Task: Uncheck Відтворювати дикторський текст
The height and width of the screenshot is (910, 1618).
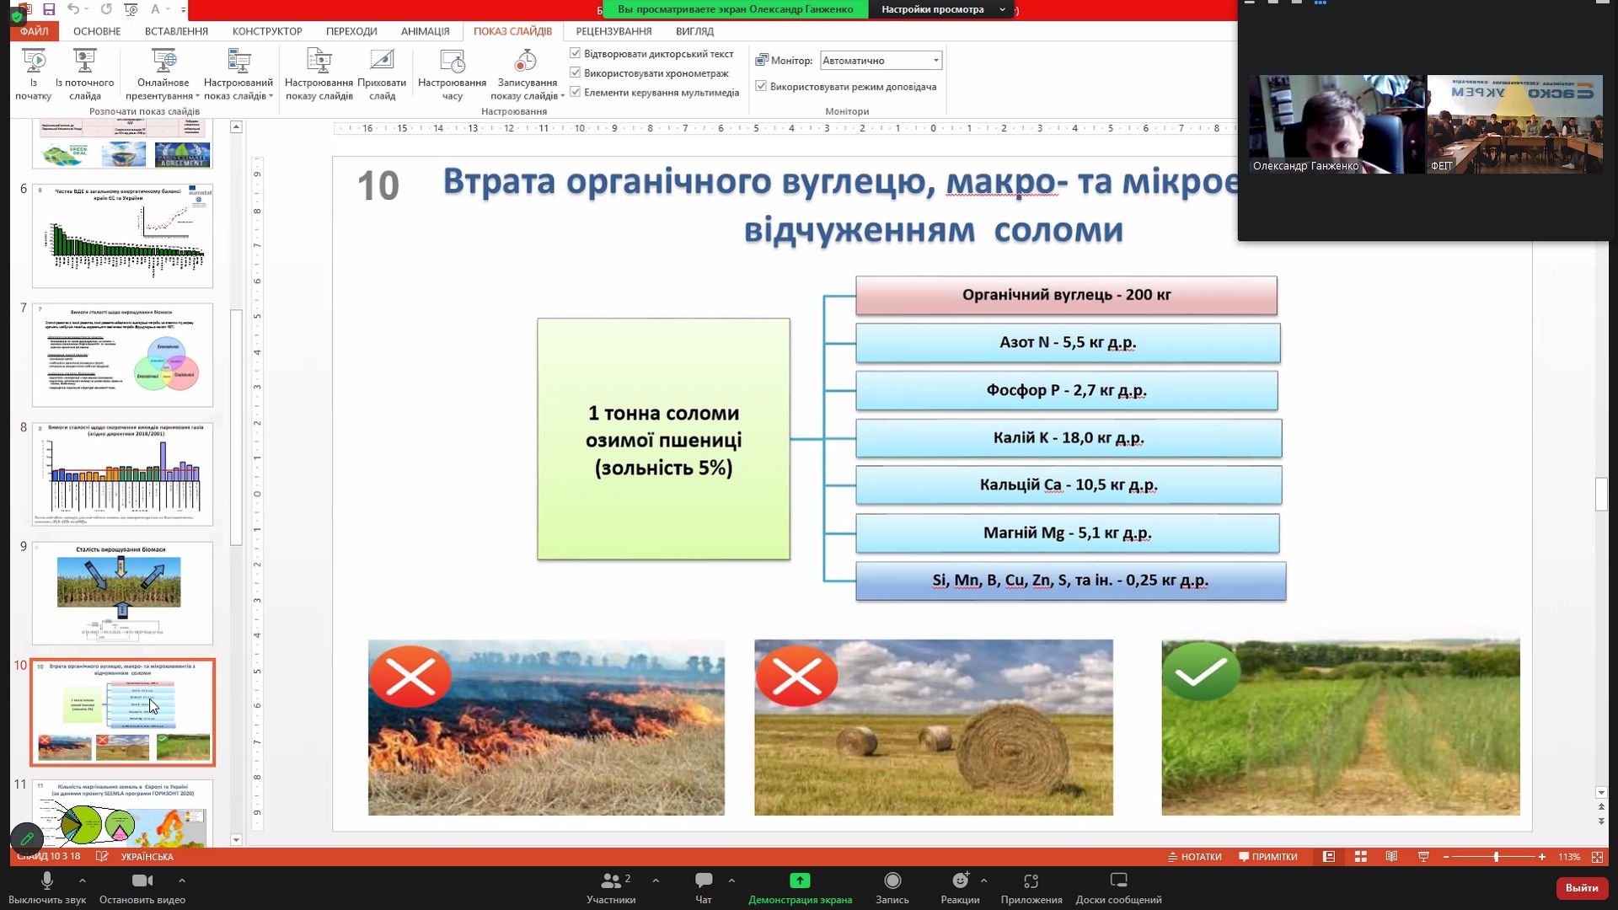Action: click(576, 53)
